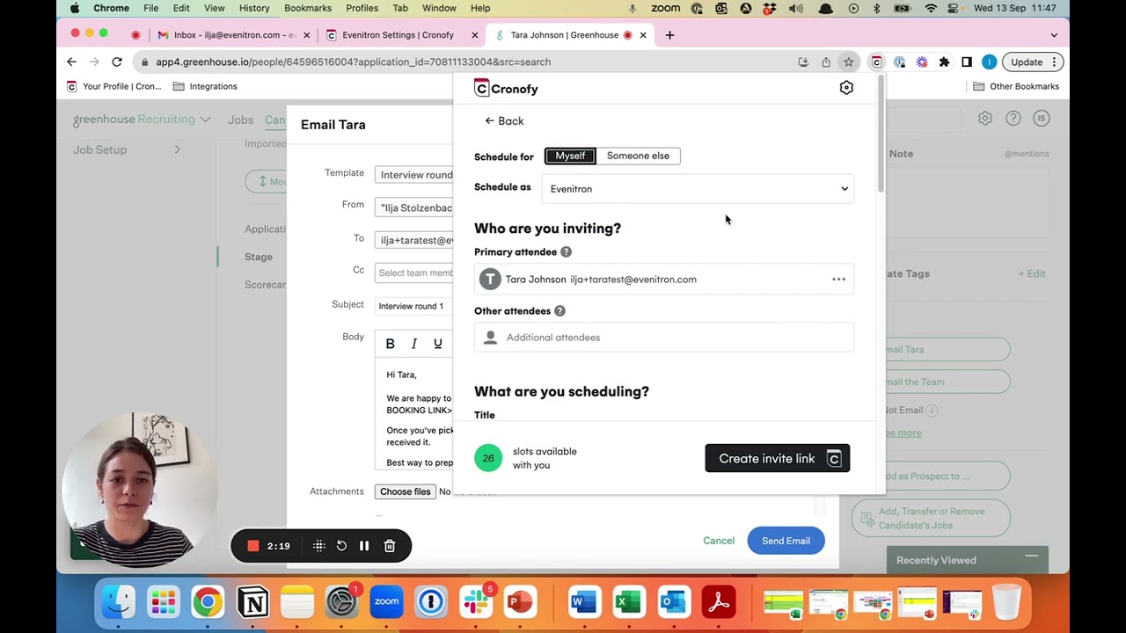Viewport: 1126px width, 633px height.
Task: Minimize the Recently Viewed panel
Action: click(1031, 557)
